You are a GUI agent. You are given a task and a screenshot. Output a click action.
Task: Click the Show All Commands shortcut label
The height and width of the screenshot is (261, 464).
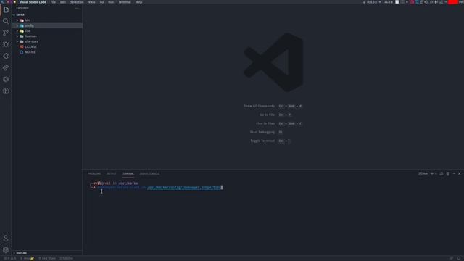click(x=259, y=106)
